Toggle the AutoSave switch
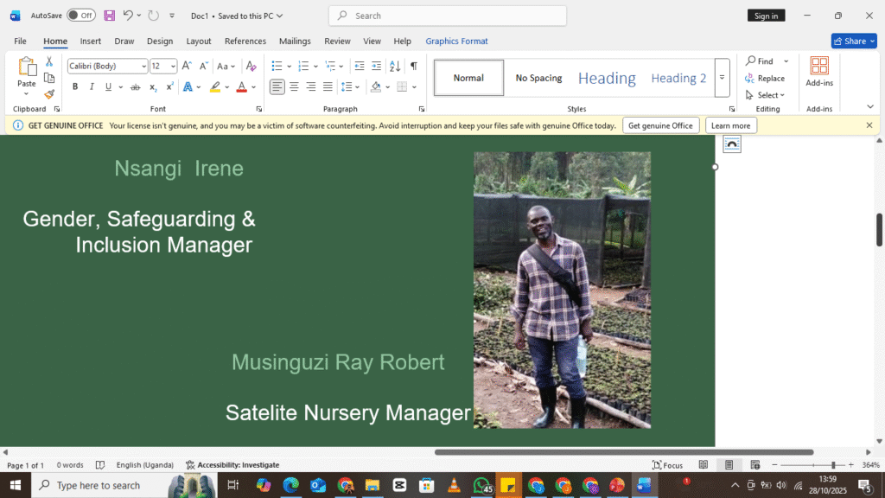Screen dimensions: 885x498 click(x=81, y=16)
